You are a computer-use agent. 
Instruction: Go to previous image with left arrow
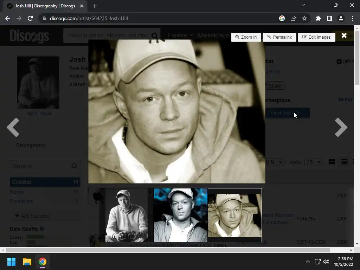coord(13,127)
